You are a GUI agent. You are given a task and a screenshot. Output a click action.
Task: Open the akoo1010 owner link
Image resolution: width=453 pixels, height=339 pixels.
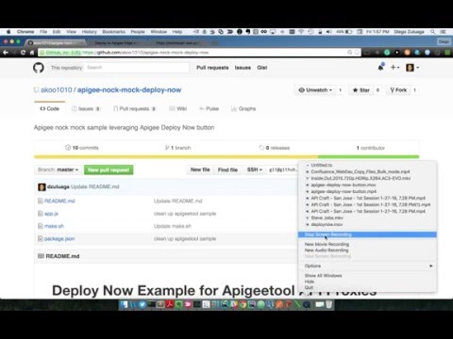(x=57, y=89)
